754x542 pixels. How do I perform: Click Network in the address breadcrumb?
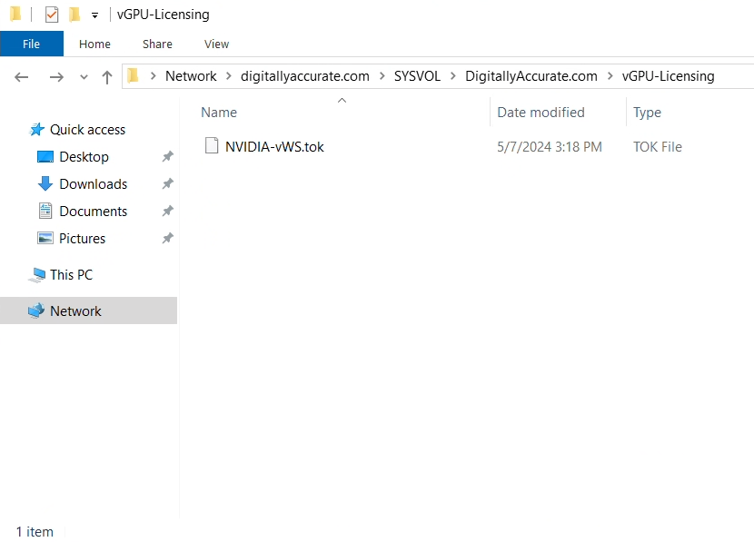pyautogui.click(x=191, y=76)
